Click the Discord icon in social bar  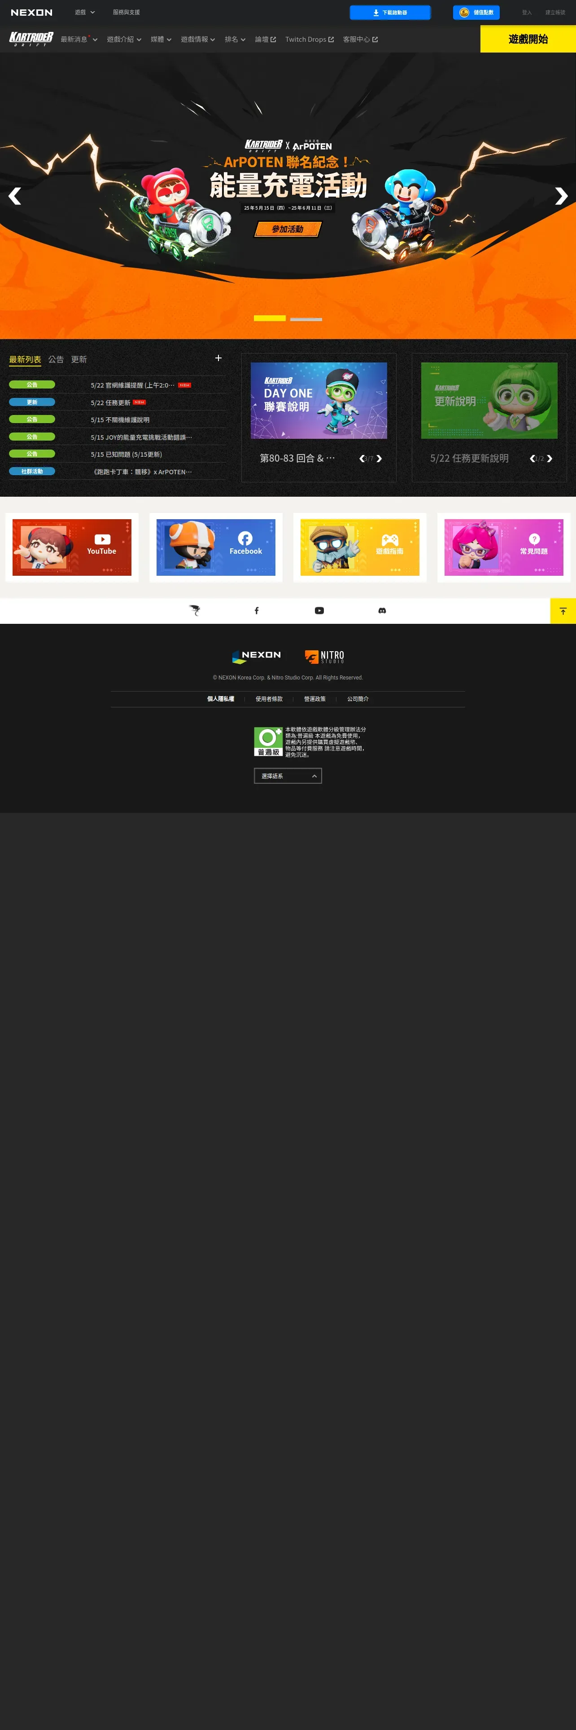(382, 610)
